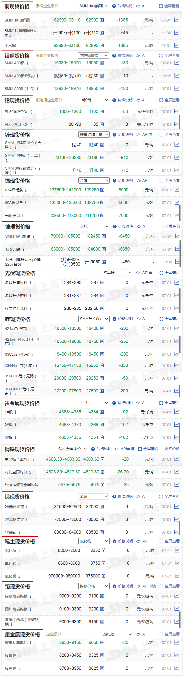Open chart for 304/No.1卷(无锡)
This screenshot has height=676, width=184.
point(177,365)
